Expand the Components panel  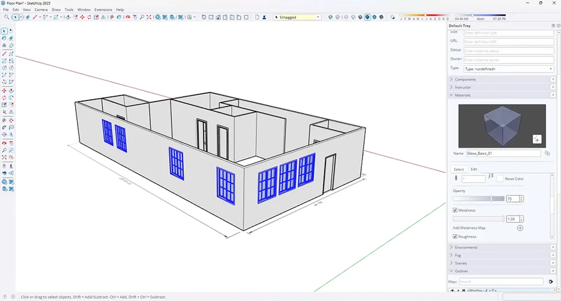(x=465, y=80)
